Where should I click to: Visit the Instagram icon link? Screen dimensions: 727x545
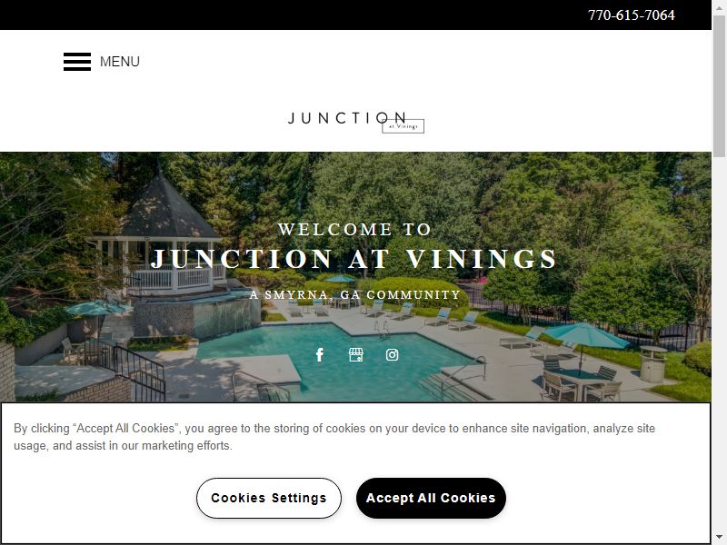tap(393, 355)
